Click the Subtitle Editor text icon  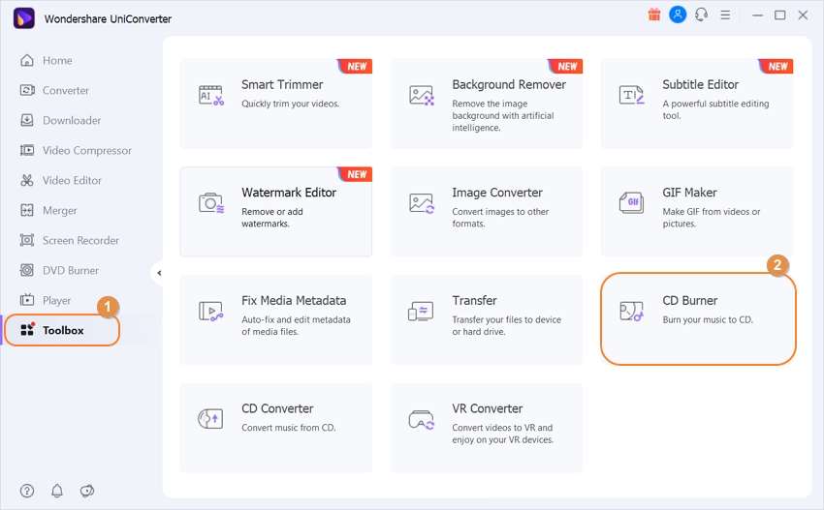click(632, 95)
